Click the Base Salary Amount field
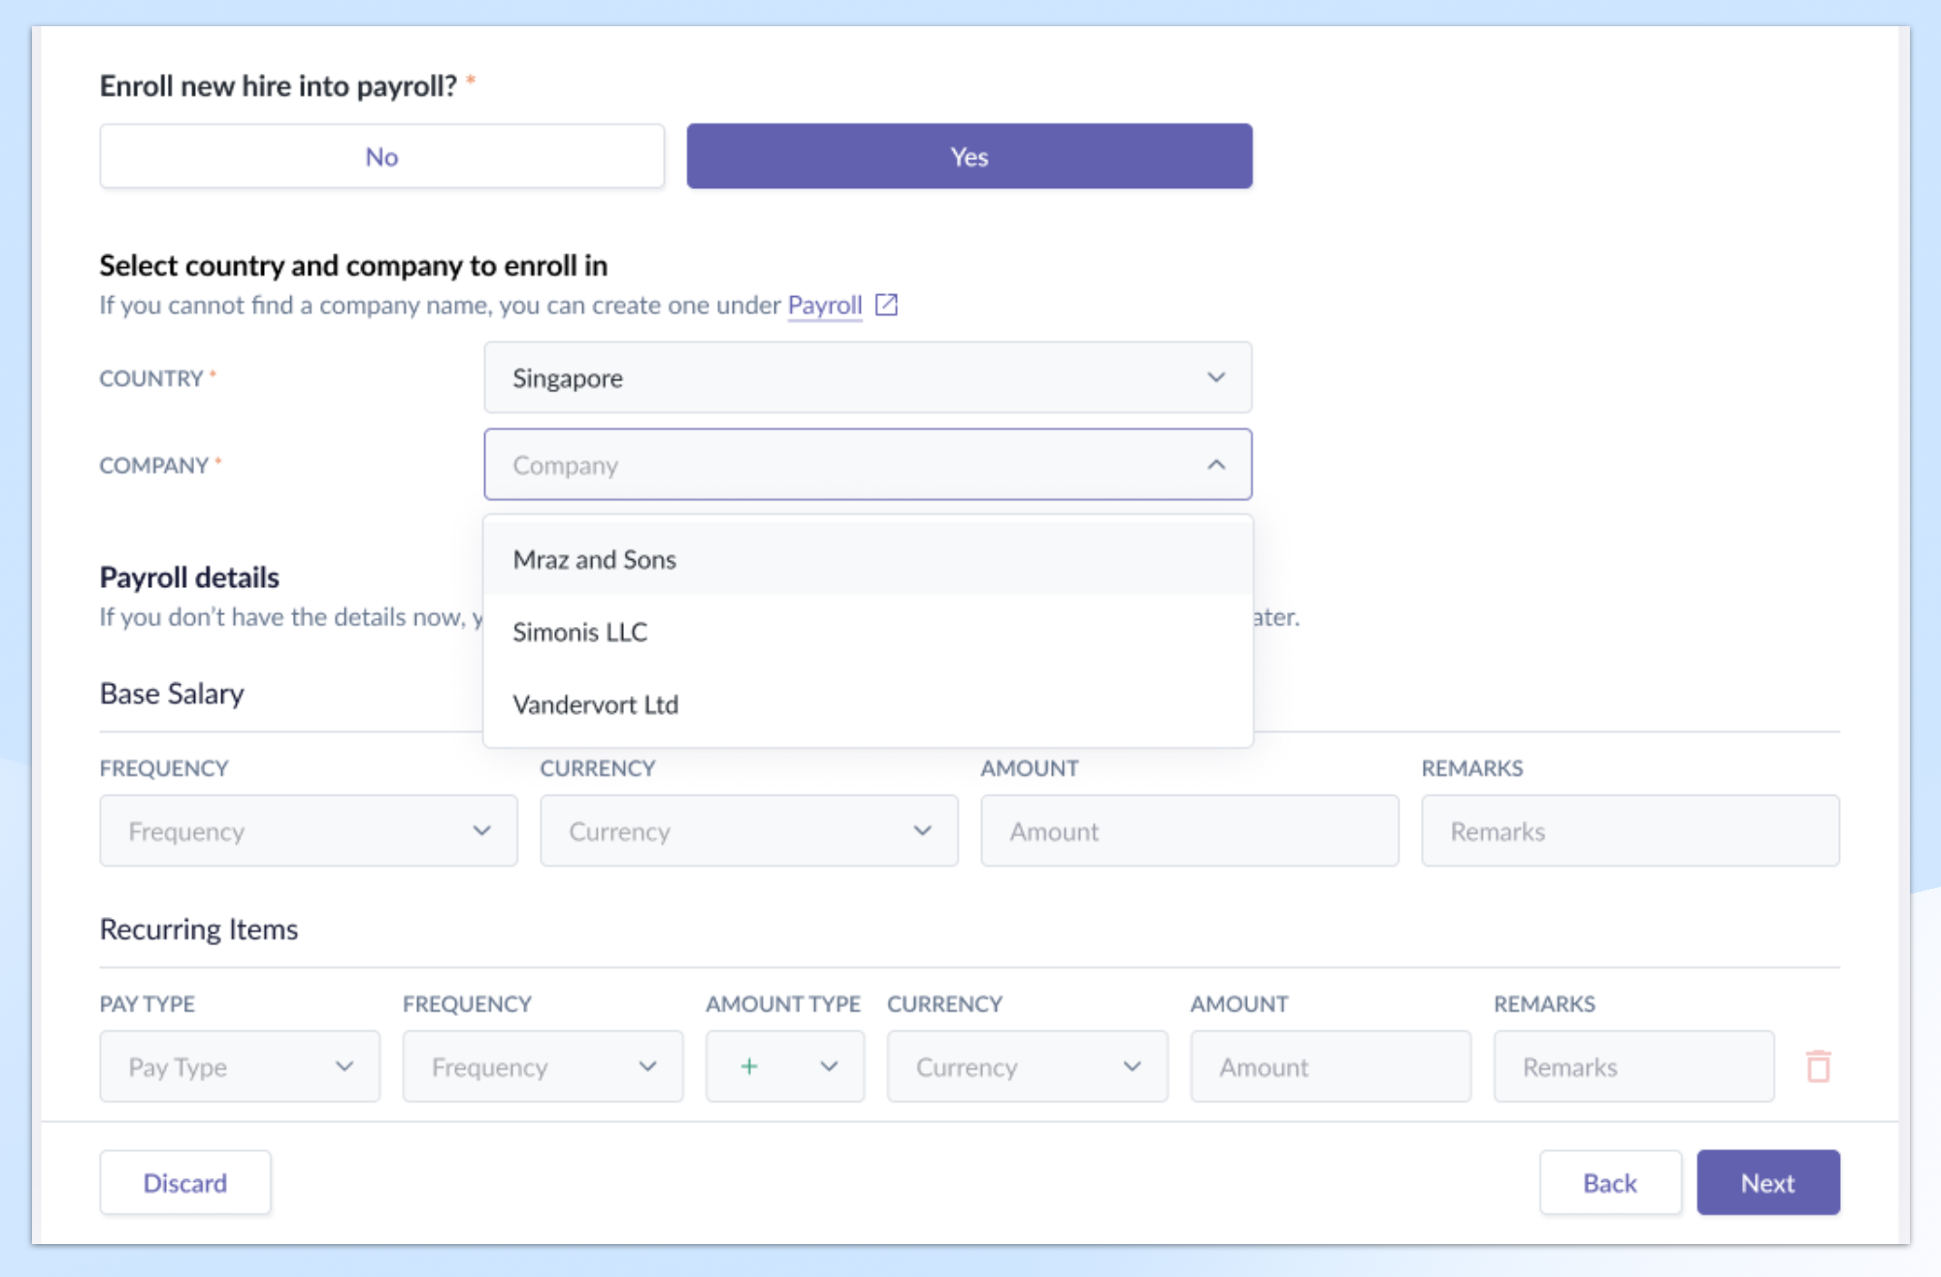This screenshot has height=1277, width=1941. [x=1190, y=831]
